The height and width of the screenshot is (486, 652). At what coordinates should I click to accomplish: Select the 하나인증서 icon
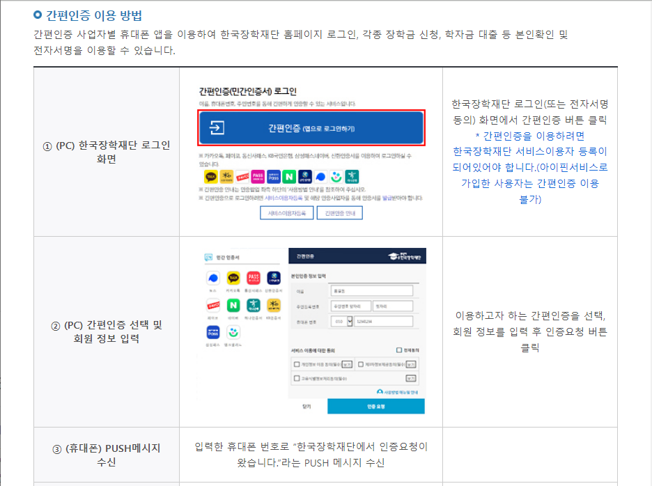[x=253, y=305]
